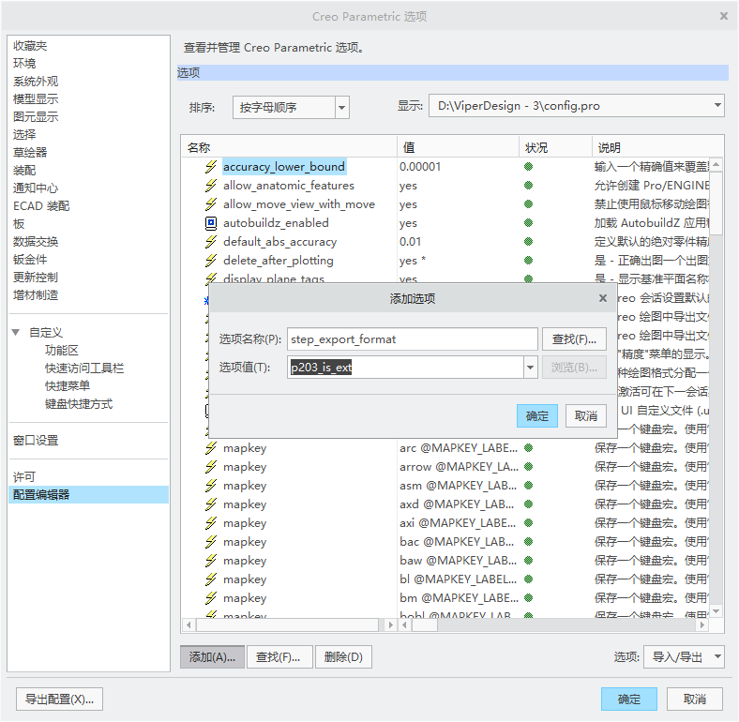This screenshot has width=739, height=722.
Task: Click the main window 确定 button
Action: [x=628, y=699]
